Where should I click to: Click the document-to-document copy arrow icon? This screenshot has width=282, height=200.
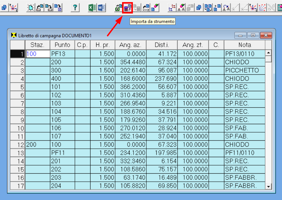58,8
